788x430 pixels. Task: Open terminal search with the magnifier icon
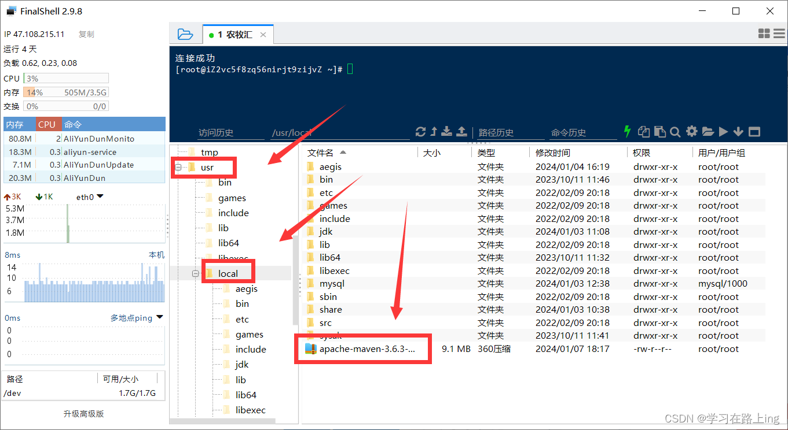click(675, 132)
